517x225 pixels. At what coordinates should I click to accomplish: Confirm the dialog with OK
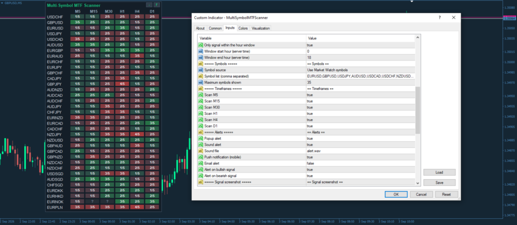click(396, 194)
